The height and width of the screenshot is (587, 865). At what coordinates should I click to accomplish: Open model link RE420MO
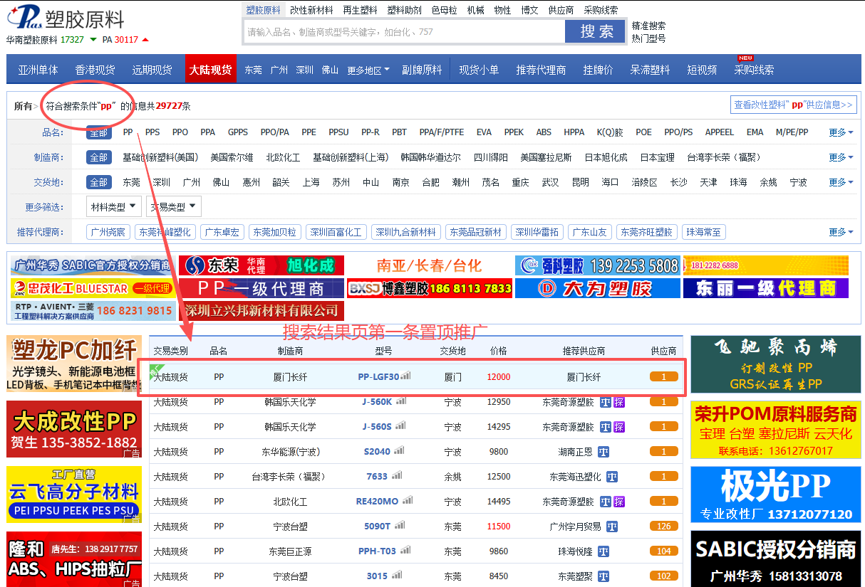click(x=377, y=502)
